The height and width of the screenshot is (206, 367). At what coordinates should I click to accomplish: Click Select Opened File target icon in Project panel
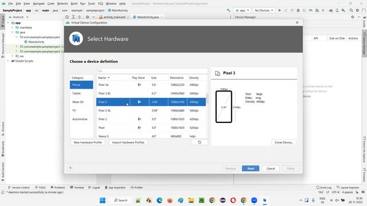point(67,17)
